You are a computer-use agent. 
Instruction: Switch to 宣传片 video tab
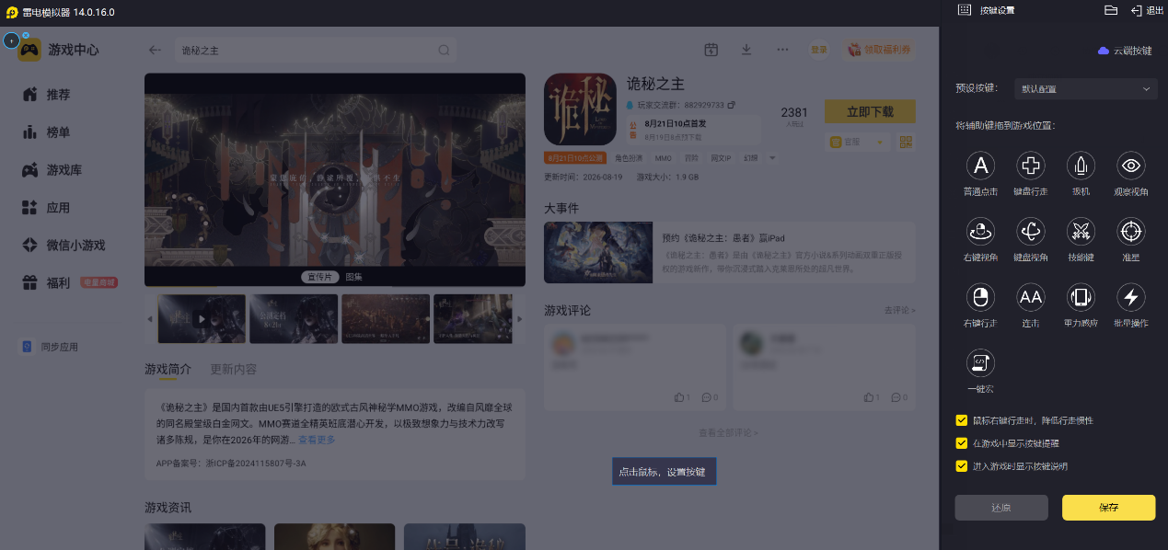[319, 277]
